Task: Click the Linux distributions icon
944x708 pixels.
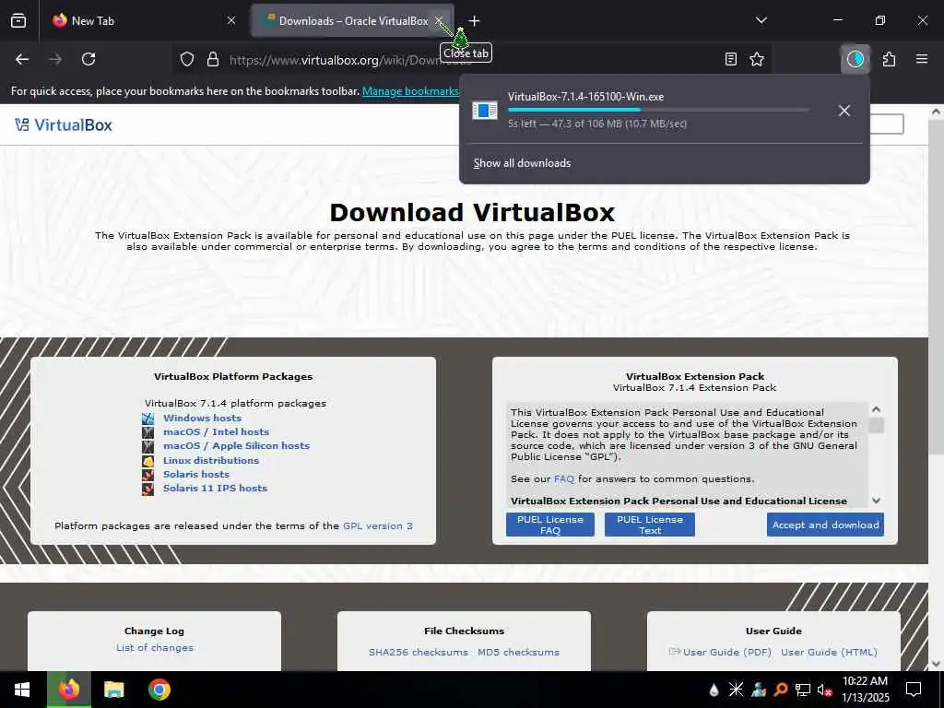Action: click(148, 461)
